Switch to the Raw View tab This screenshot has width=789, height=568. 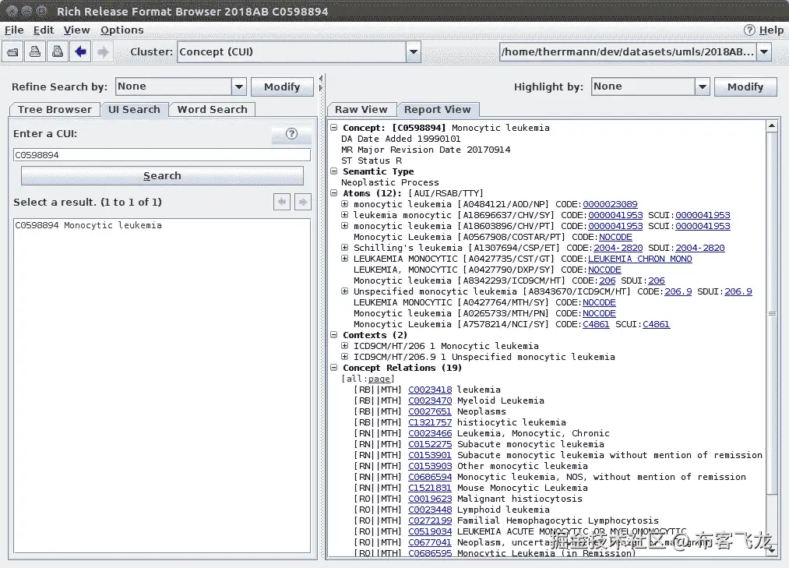pyautogui.click(x=361, y=109)
